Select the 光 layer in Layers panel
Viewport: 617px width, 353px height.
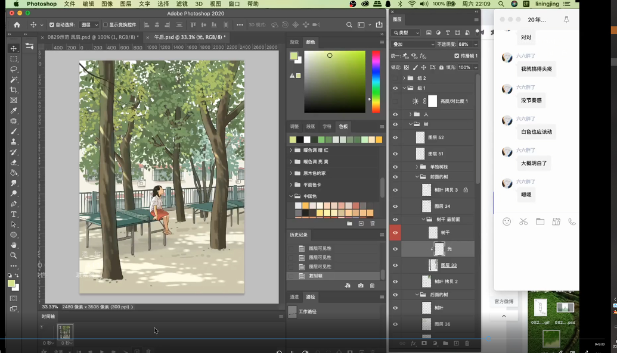(438, 249)
